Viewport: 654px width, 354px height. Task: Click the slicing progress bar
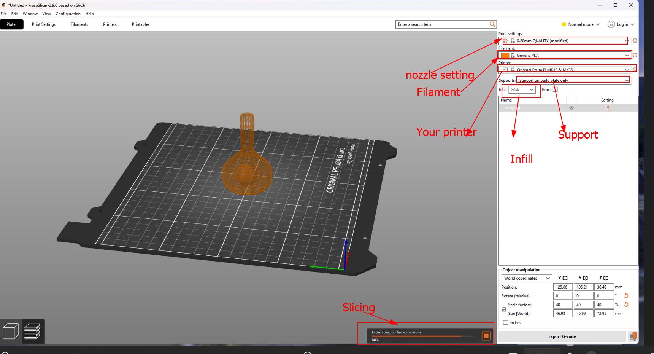[422, 336]
